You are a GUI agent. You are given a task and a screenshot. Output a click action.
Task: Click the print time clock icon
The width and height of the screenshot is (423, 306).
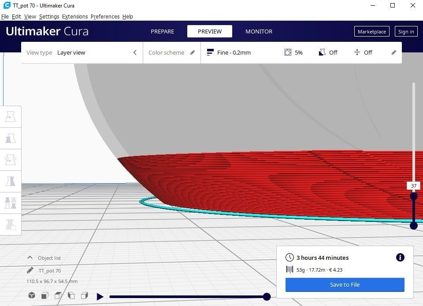pyautogui.click(x=289, y=258)
